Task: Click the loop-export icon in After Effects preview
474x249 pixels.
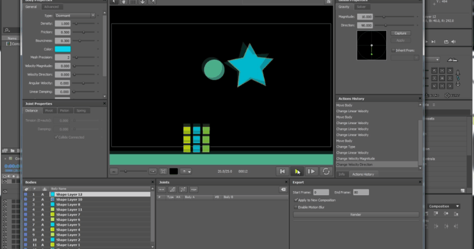Action: [x=446, y=42]
